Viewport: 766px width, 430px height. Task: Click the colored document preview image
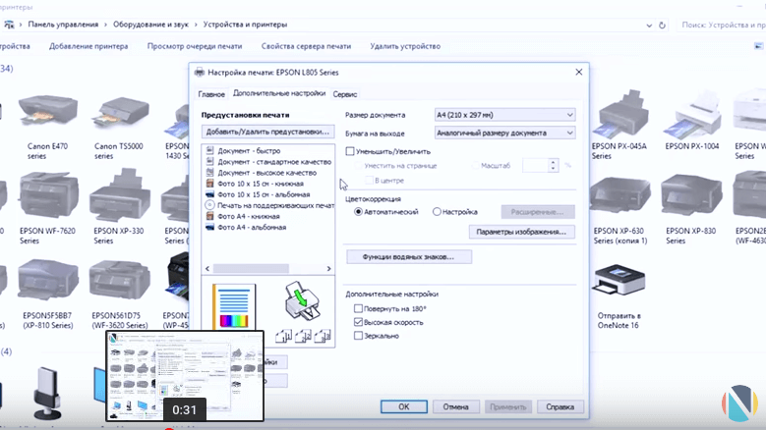[234, 306]
